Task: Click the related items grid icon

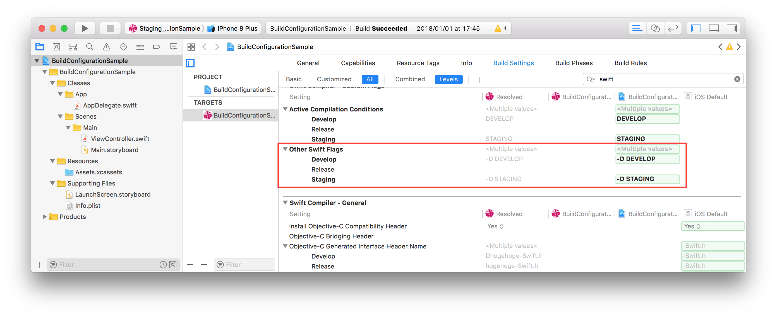Action: (x=191, y=47)
